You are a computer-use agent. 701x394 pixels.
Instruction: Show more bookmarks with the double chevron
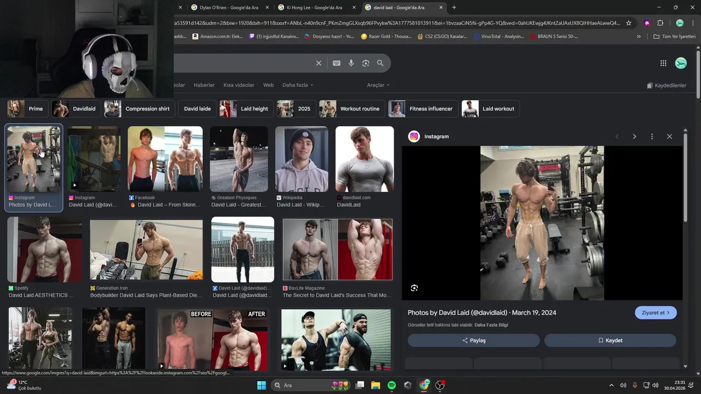pyautogui.click(x=639, y=37)
